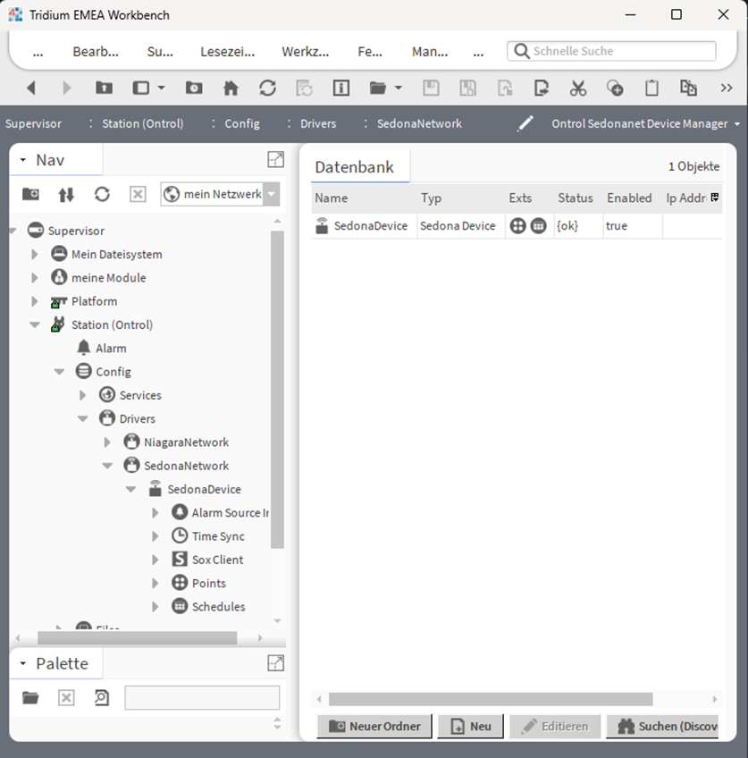Open the mein Netzwerk dropdown
Viewport: 748px width, 758px height.
pyautogui.click(x=272, y=194)
